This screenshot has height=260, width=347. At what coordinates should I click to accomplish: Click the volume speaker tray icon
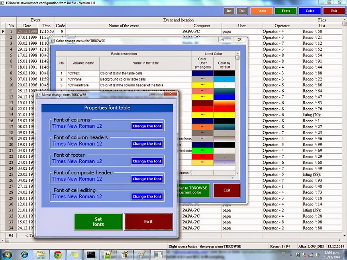(x=317, y=255)
